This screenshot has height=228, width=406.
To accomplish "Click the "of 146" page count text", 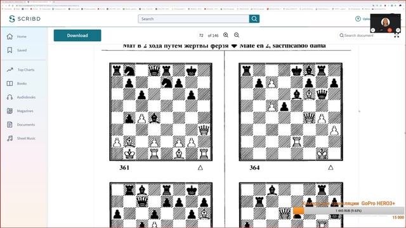I will tap(213, 35).
